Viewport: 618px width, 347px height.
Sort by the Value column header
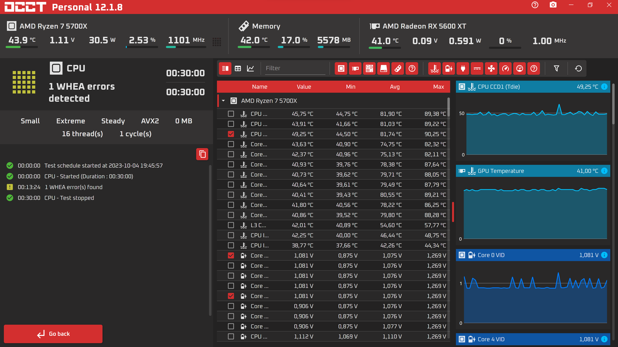(x=304, y=87)
